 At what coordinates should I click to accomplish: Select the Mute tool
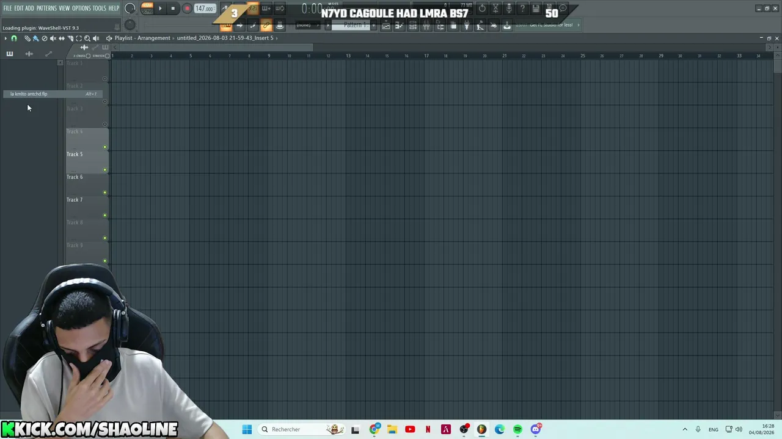coord(53,38)
